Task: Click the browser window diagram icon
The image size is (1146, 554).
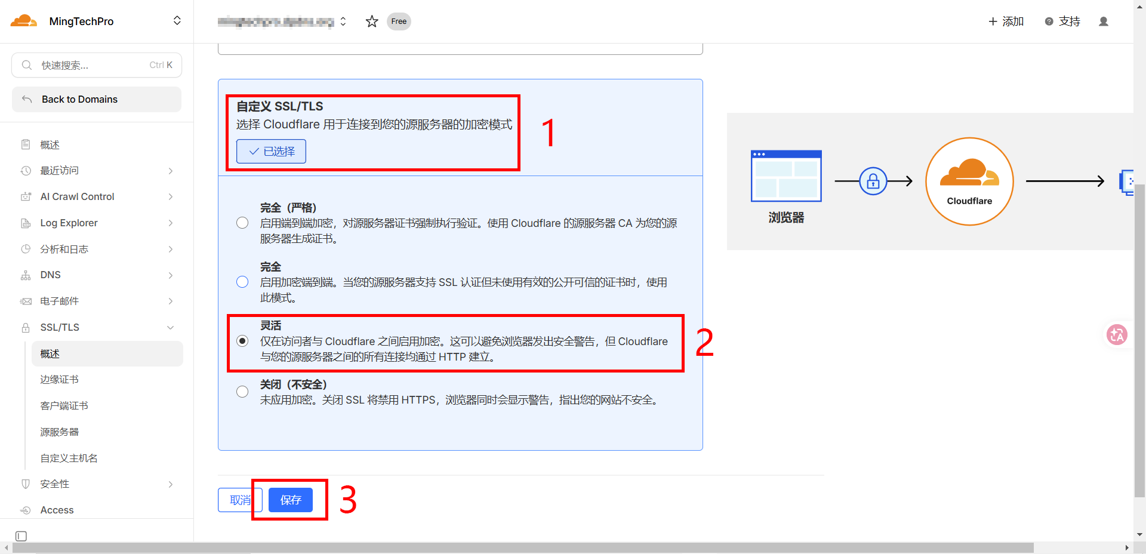Action: pos(786,176)
